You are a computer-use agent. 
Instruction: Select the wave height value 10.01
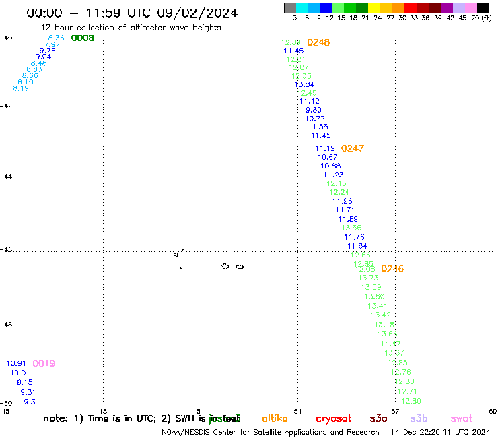[20, 373]
